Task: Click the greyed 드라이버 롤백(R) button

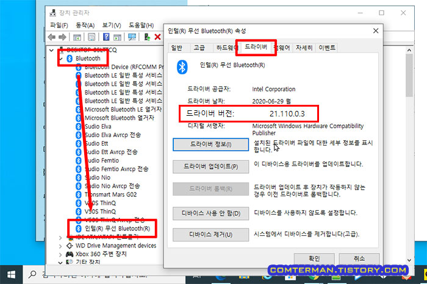Action: [x=210, y=189]
